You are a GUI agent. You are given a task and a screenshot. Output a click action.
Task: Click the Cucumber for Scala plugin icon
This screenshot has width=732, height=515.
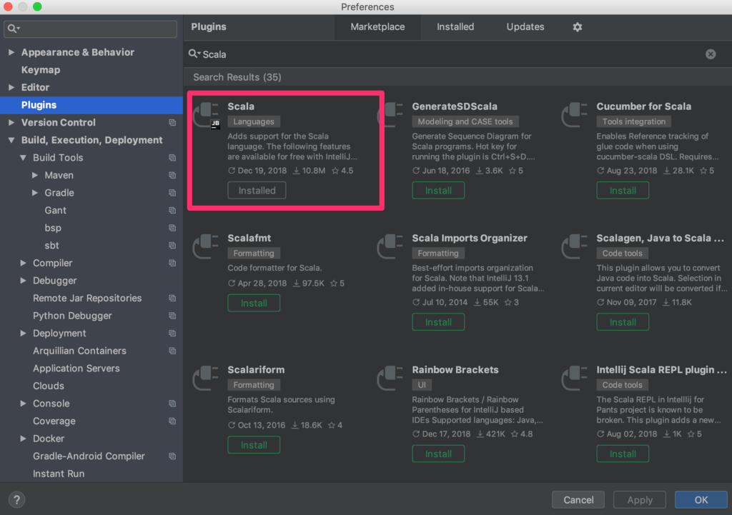pyautogui.click(x=575, y=115)
